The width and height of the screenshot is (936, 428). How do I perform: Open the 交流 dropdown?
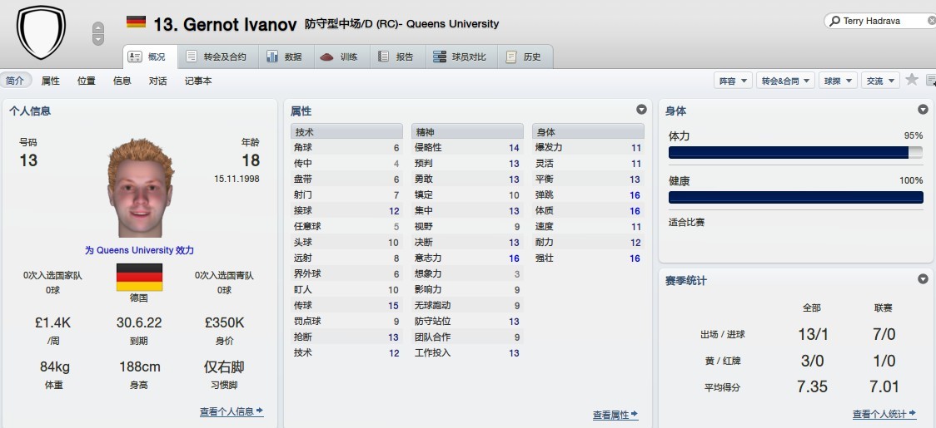880,81
